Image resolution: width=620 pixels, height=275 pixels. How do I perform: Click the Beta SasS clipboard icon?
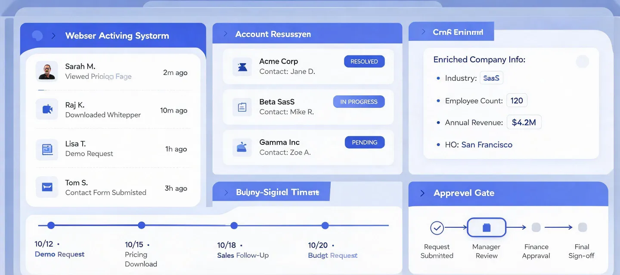242,107
